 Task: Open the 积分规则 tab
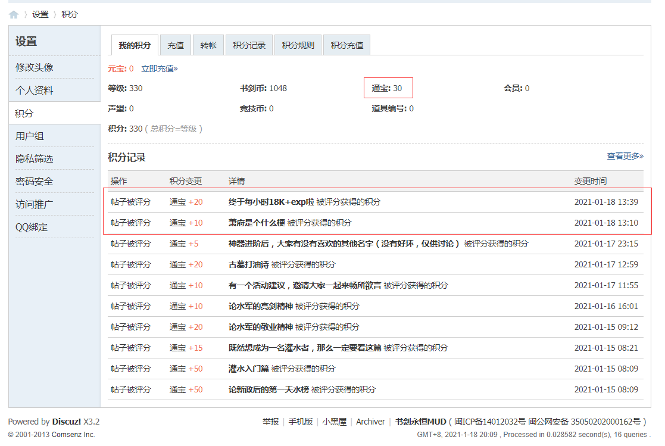[x=298, y=45]
